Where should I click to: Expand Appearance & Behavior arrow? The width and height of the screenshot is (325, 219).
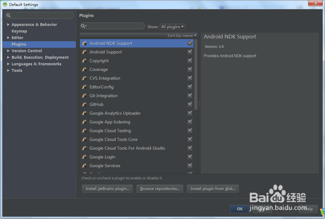pos(8,24)
